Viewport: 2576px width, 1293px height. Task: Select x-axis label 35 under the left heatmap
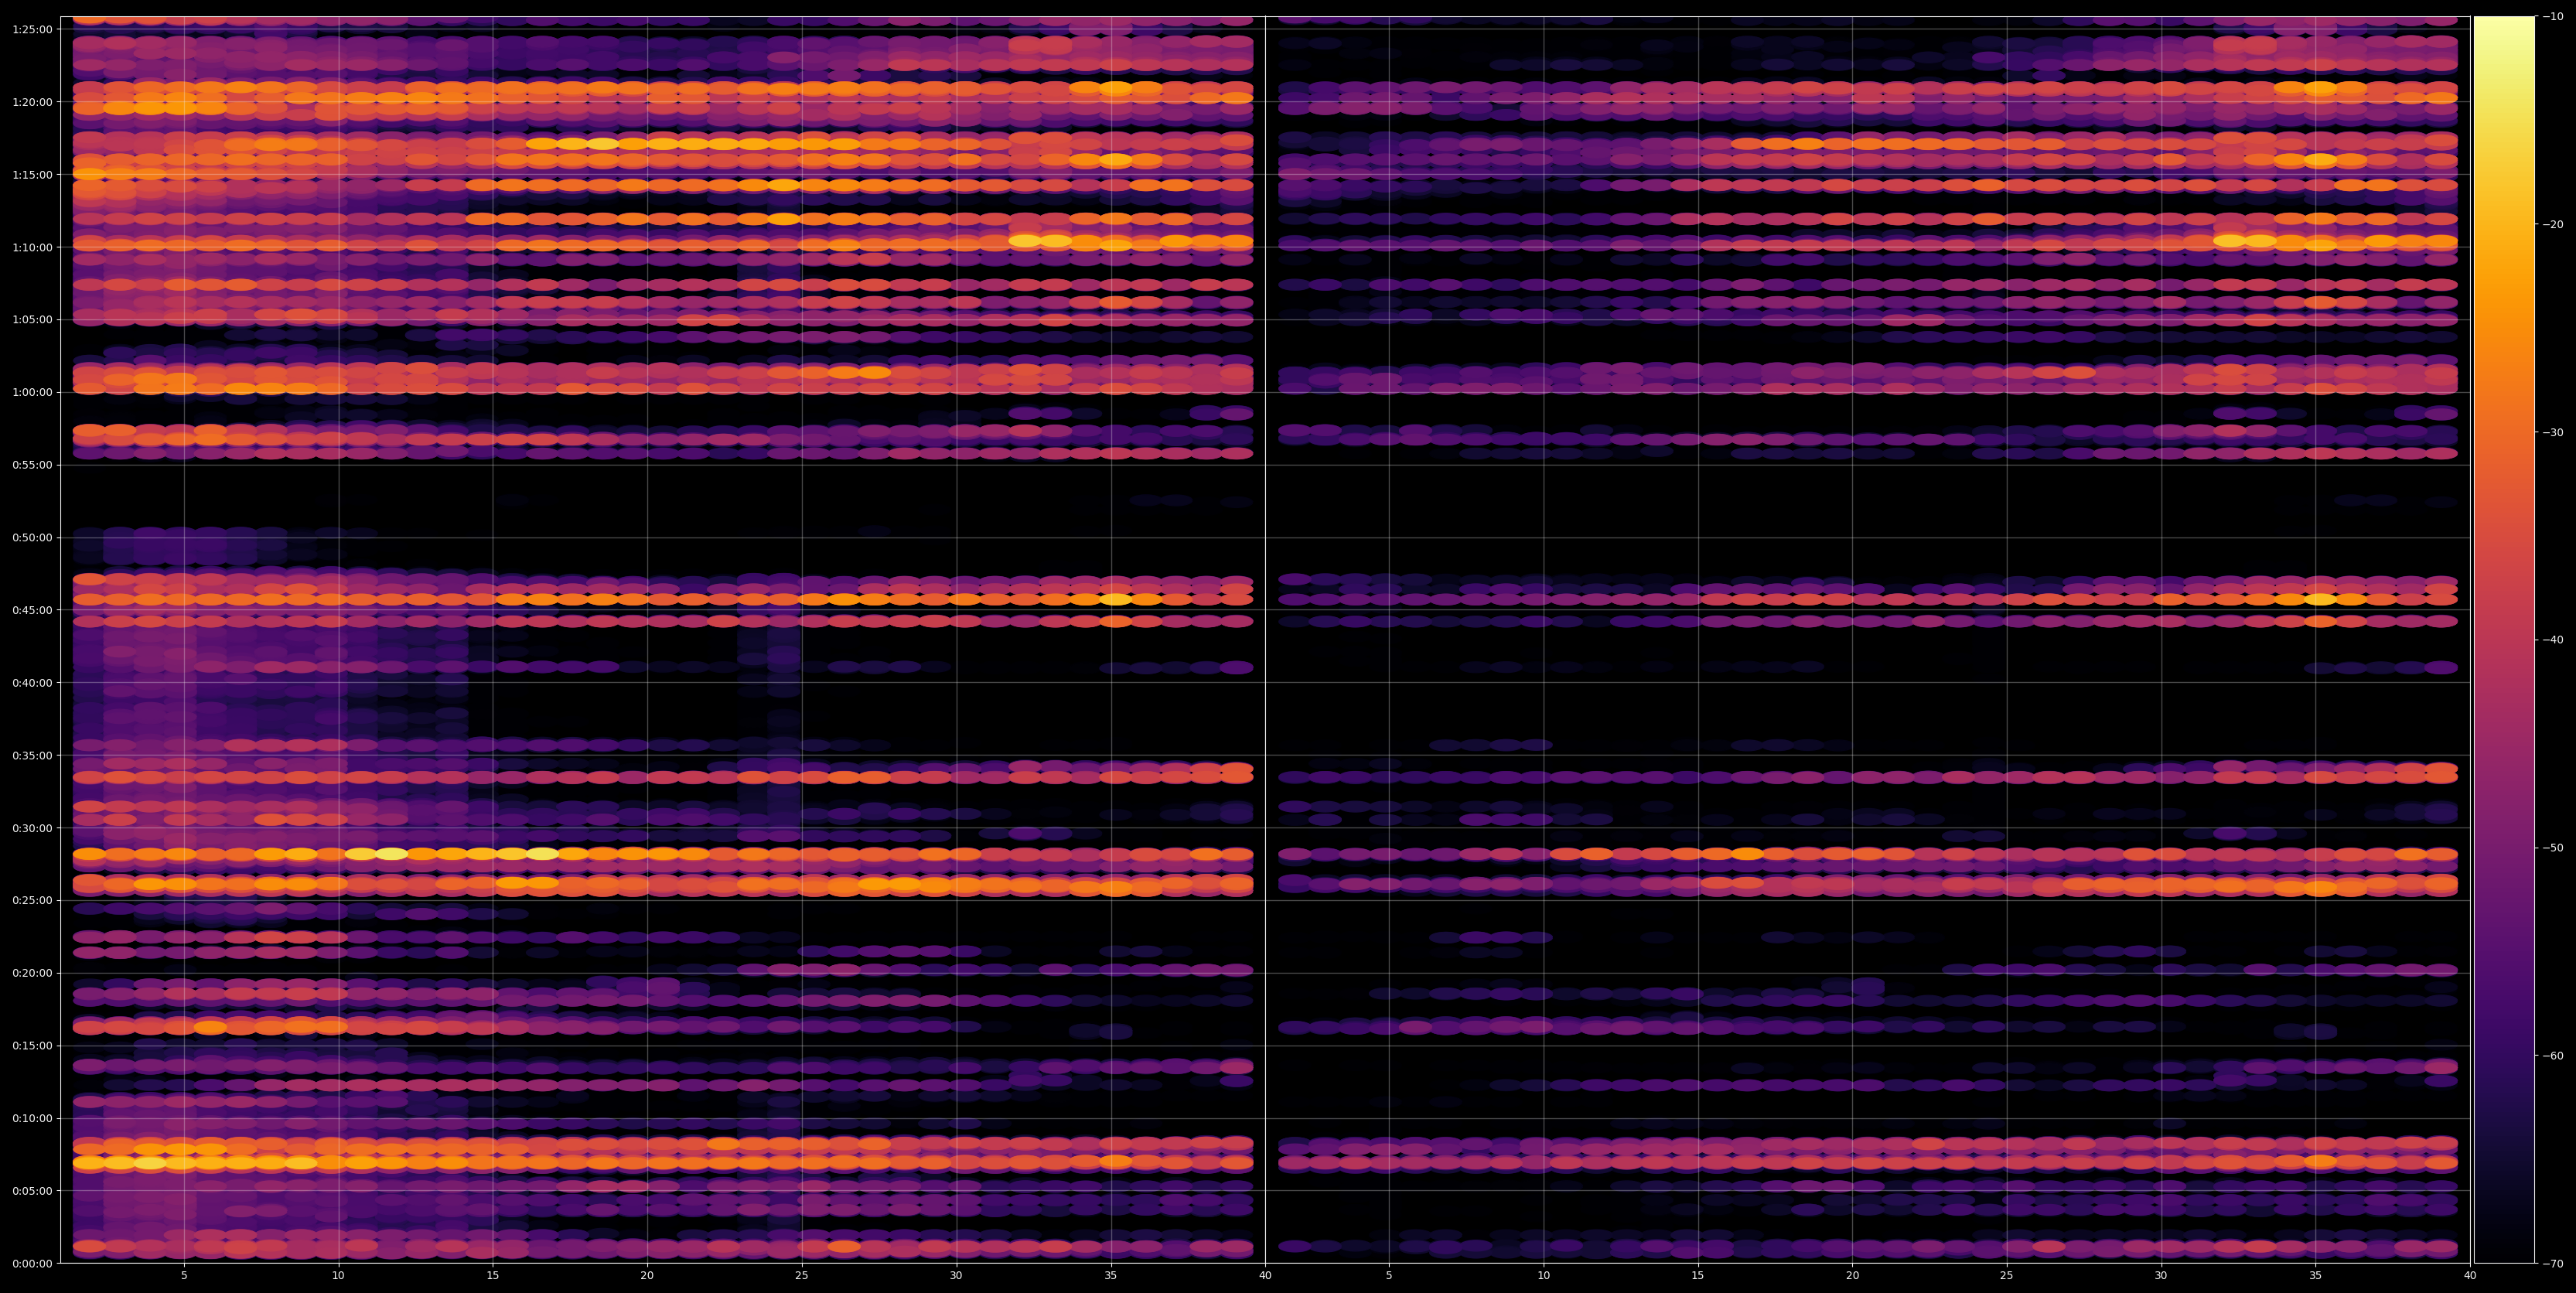tap(1111, 1276)
